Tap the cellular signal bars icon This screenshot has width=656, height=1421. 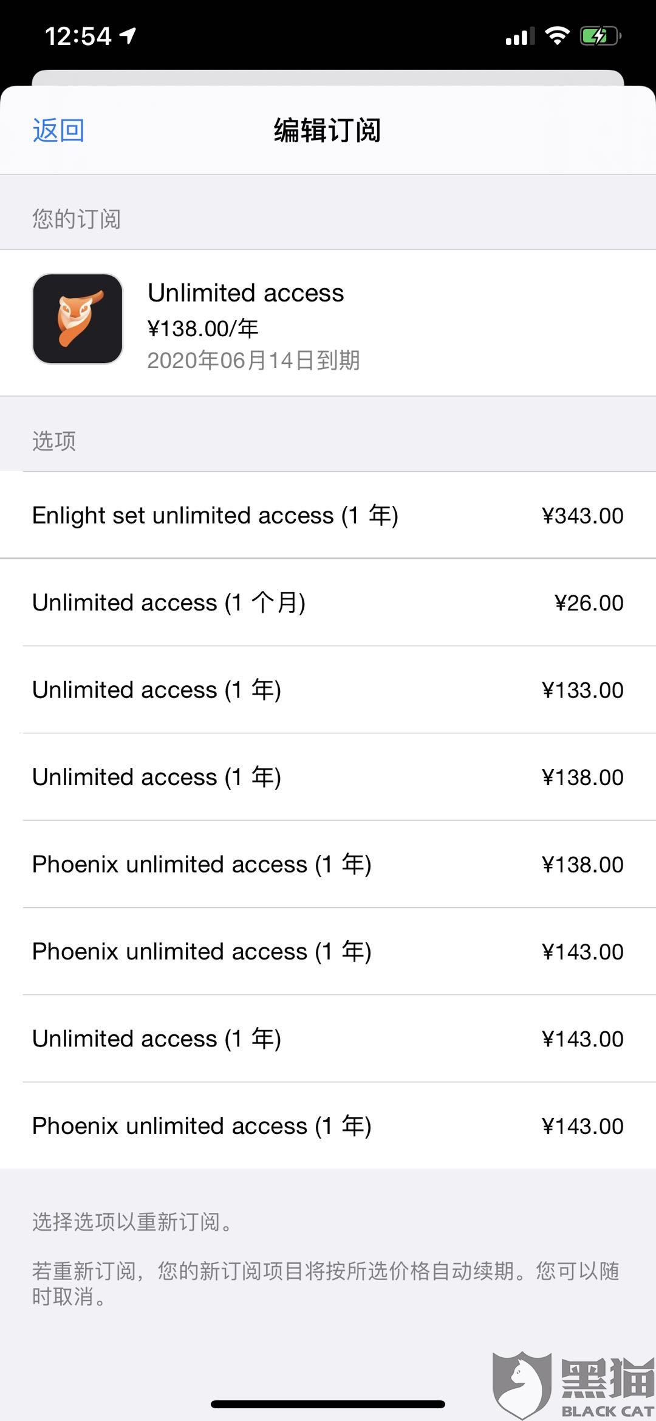[x=520, y=36]
